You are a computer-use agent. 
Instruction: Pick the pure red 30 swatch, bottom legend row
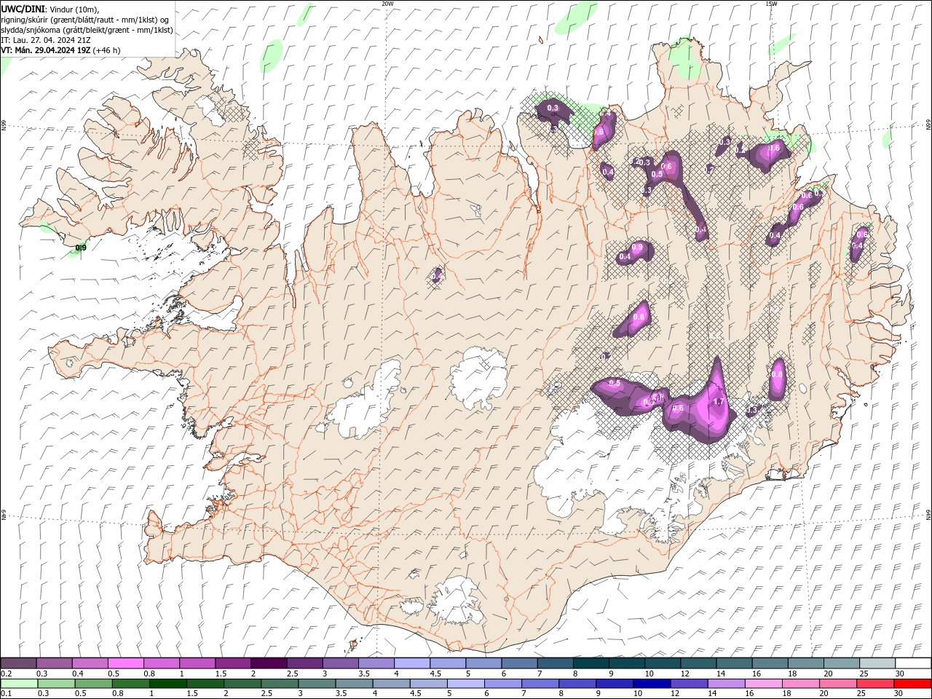point(912,684)
